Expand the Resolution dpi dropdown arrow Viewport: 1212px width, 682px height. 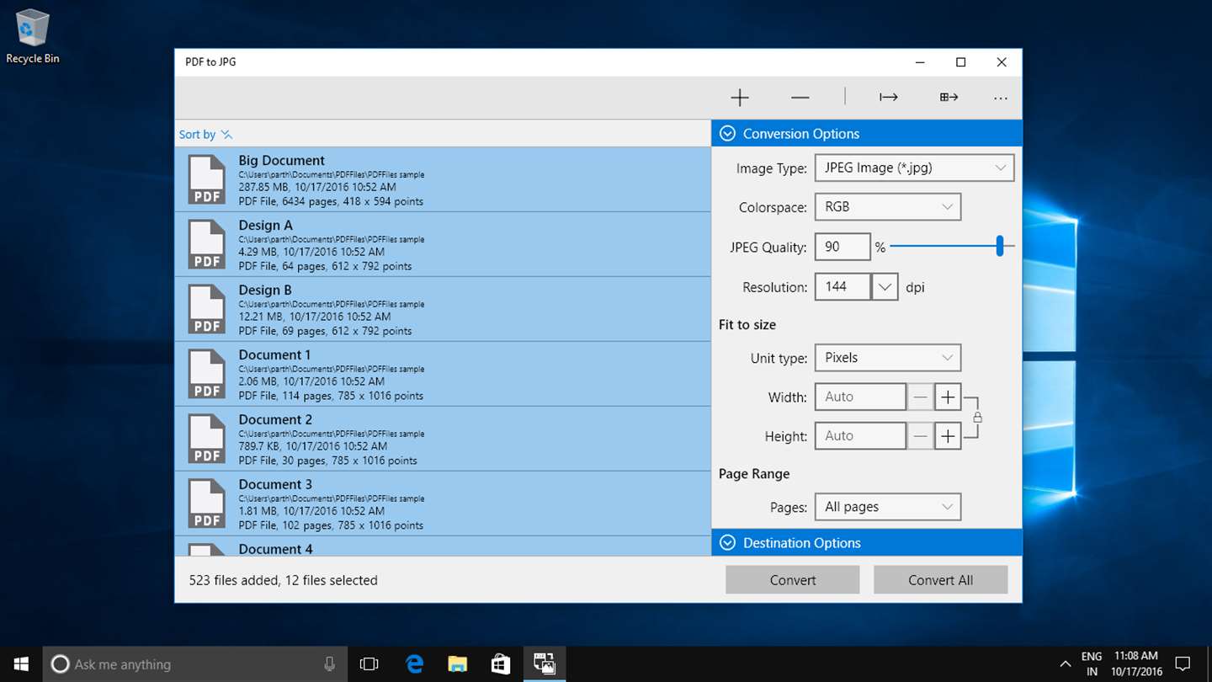coord(885,287)
